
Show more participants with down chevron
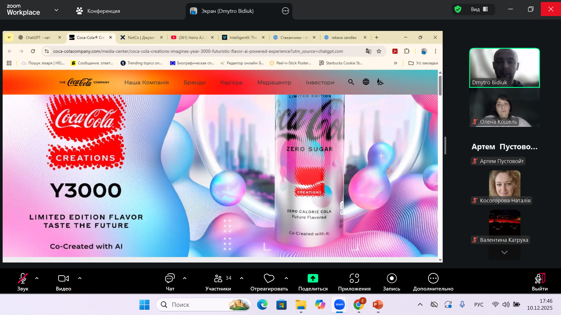pyautogui.click(x=504, y=252)
